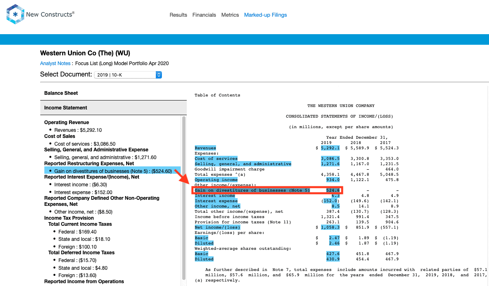489x286 pixels.
Task: Select the Marked-up Filings tab
Action: pyautogui.click(x=266, y=15)
